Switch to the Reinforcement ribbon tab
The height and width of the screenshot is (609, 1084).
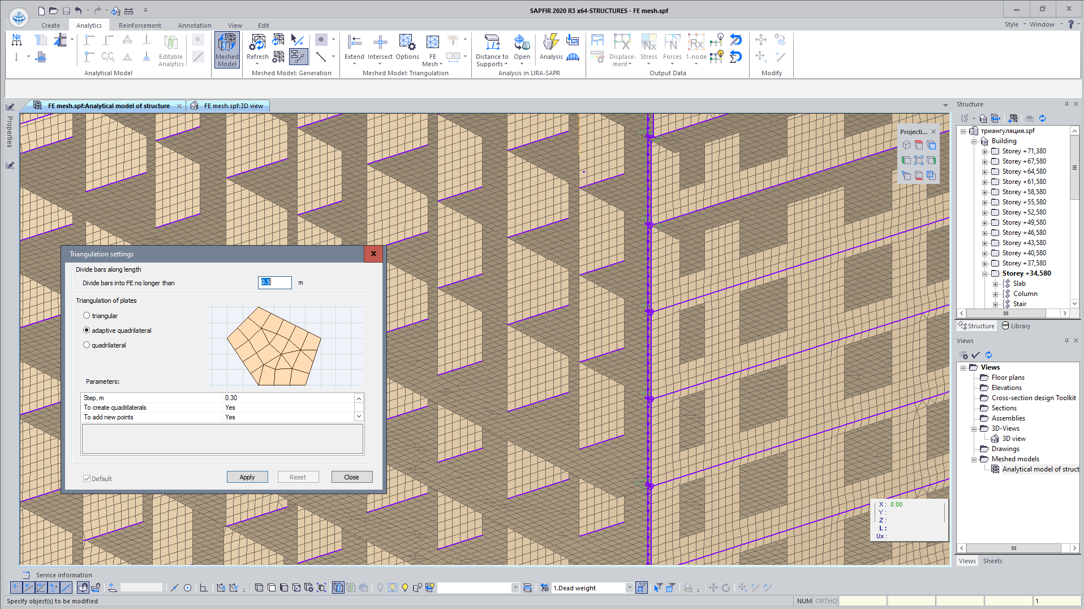pyautogui.click(x=140, y=25)
